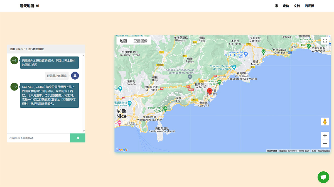Click the green assistant avatar icon
334x187 pixels.
[14, 60]
